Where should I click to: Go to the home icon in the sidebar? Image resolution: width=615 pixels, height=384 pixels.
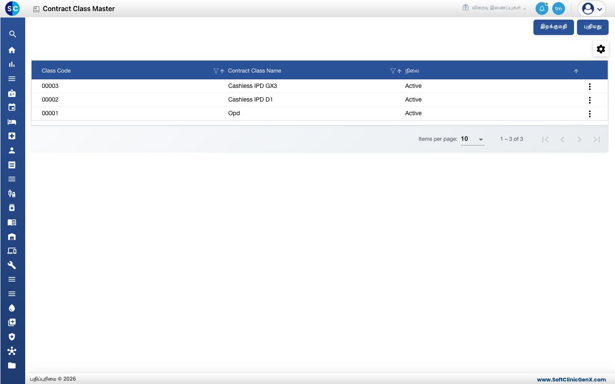point(12,50)
